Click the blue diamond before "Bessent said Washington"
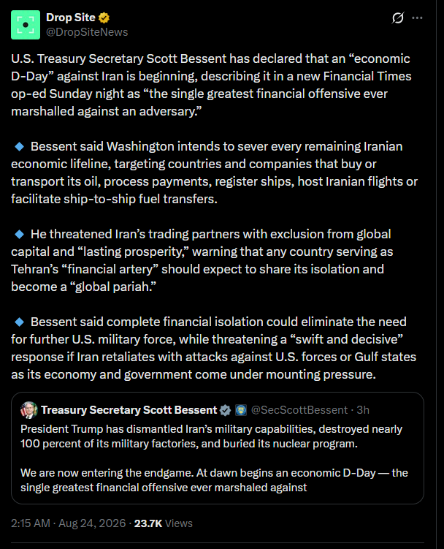Screen dimensions: 444x549 pyautogui.click(x=19, y=146)
